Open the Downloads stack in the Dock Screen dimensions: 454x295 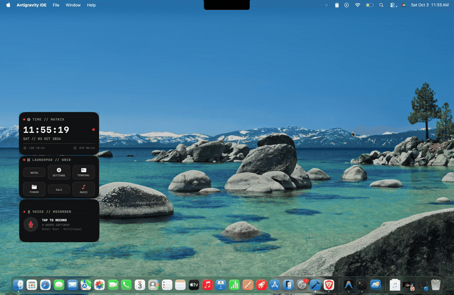click(x=395, y=285)
